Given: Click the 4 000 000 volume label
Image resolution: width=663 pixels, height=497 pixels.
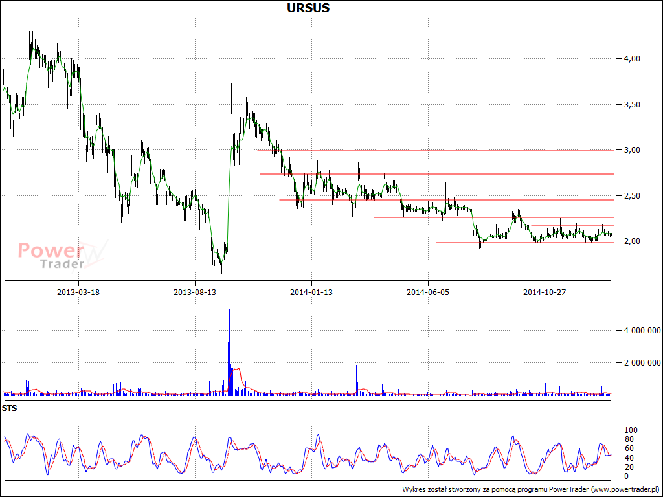Looking at the screenshot, I should pos(642,330).
